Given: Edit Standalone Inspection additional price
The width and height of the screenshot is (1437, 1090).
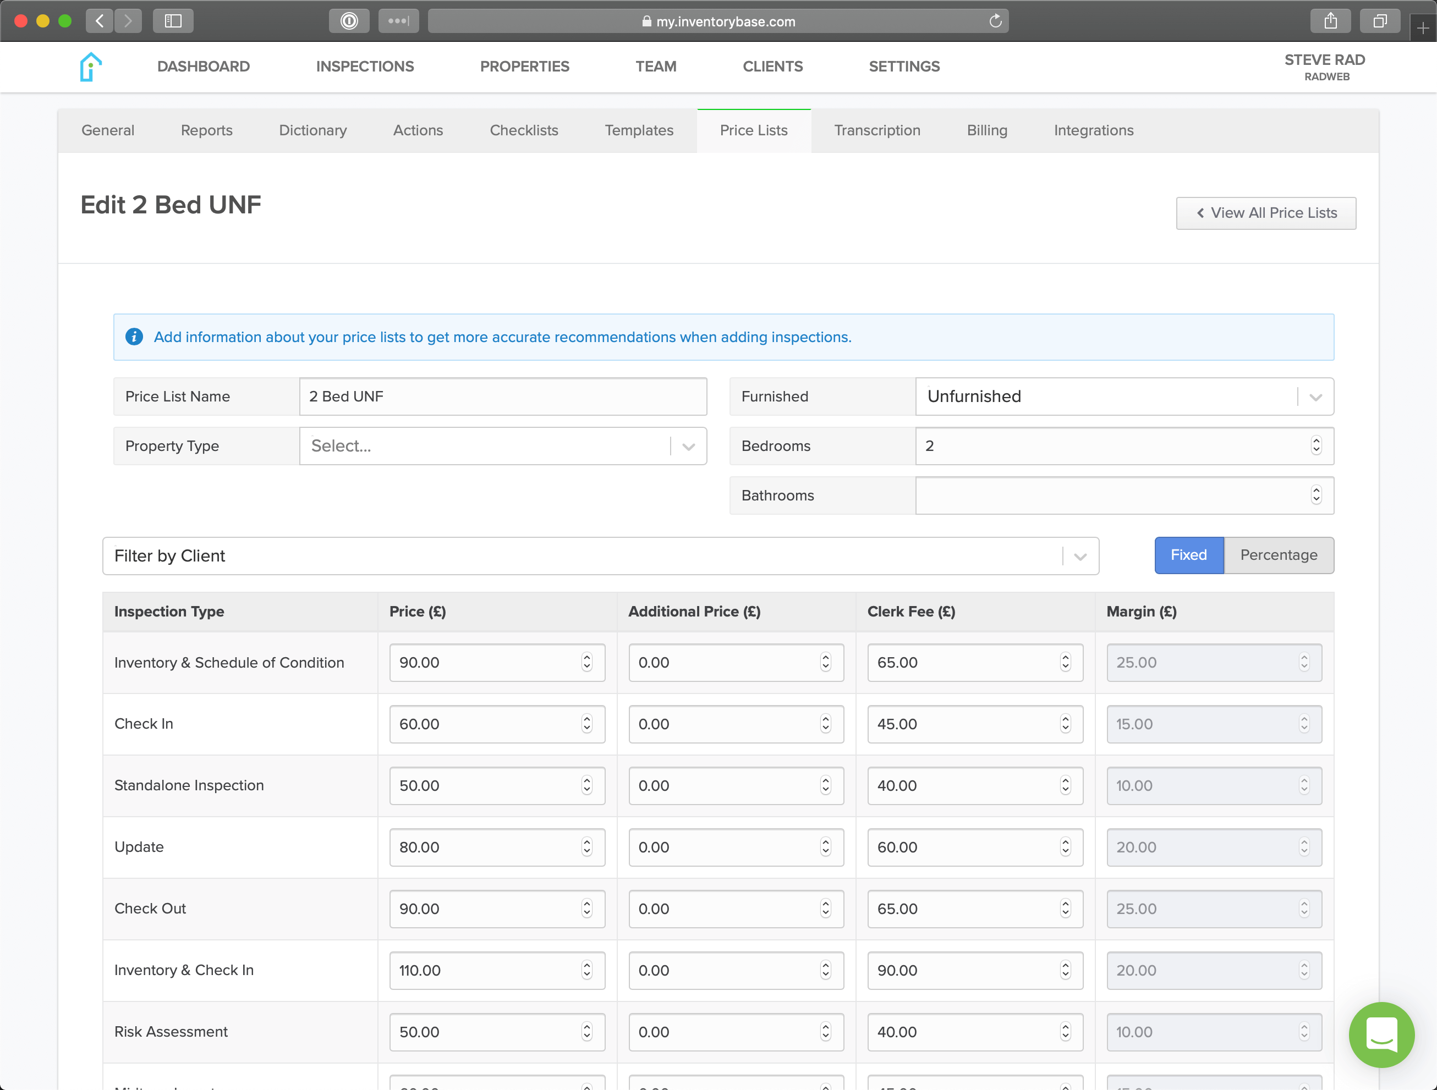Looking at the screenshot, I should pyautogui.click(x=736, y=785).
